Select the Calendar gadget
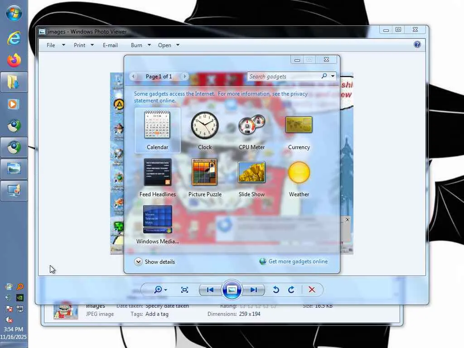 (157, 130)
